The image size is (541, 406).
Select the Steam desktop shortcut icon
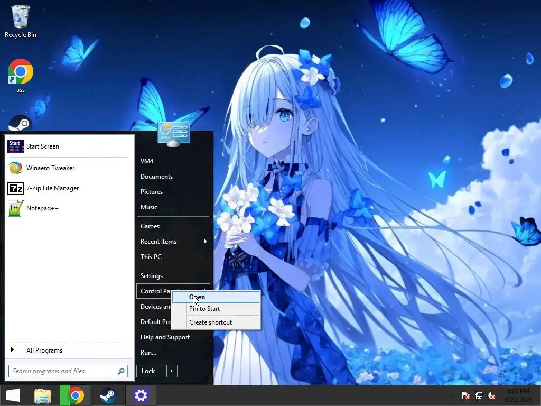pyautogui.click(x=21, y=123)
